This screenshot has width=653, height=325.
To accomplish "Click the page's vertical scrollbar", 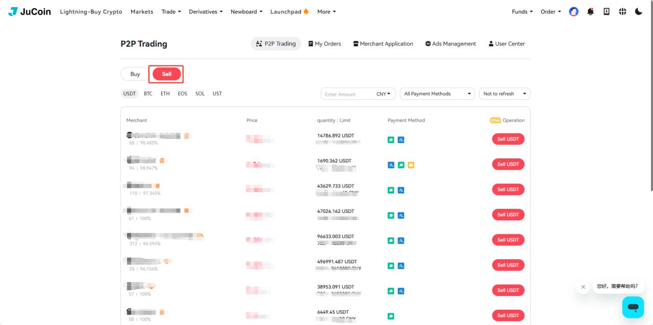I will [651, 97].
